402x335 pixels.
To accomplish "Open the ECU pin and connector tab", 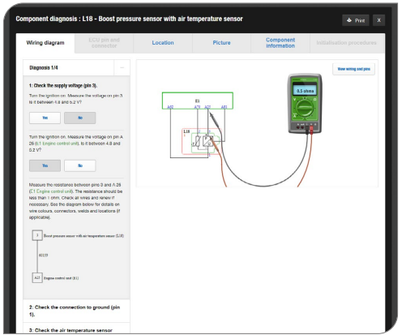I will 104,43.
